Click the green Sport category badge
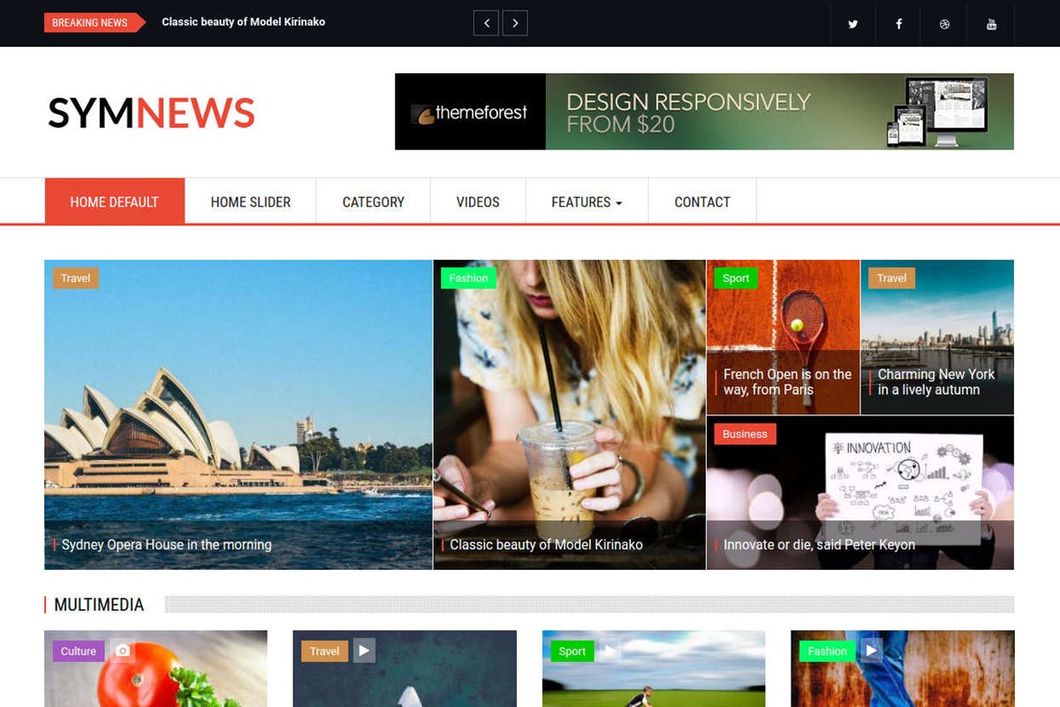 (x=736, y=277)
